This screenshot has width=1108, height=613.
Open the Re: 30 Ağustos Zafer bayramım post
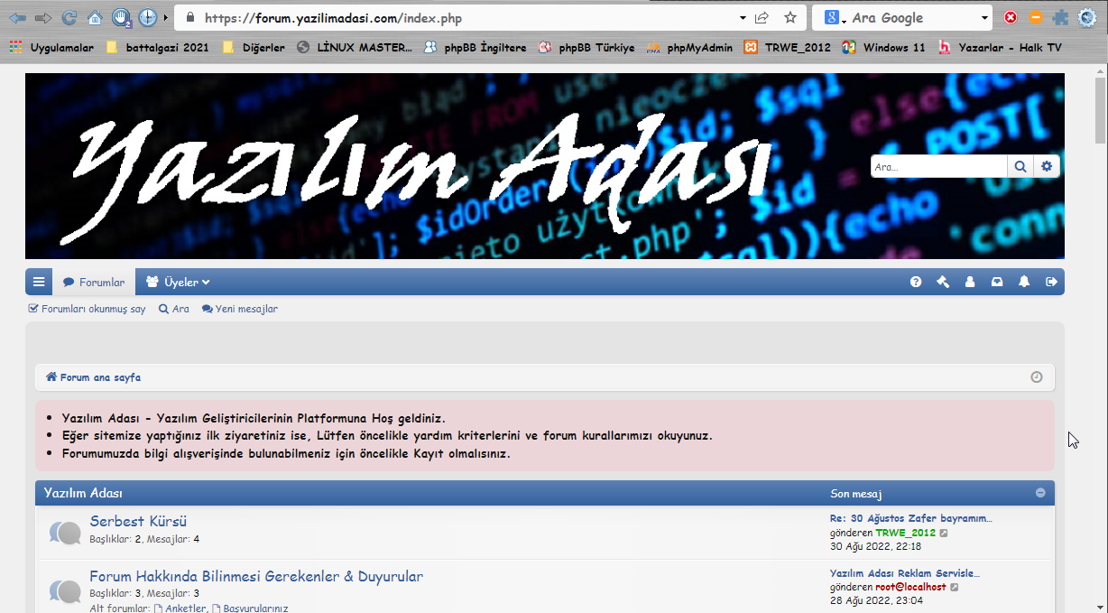911,518
